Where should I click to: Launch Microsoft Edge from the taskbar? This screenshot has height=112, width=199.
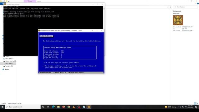pos(53,107)
